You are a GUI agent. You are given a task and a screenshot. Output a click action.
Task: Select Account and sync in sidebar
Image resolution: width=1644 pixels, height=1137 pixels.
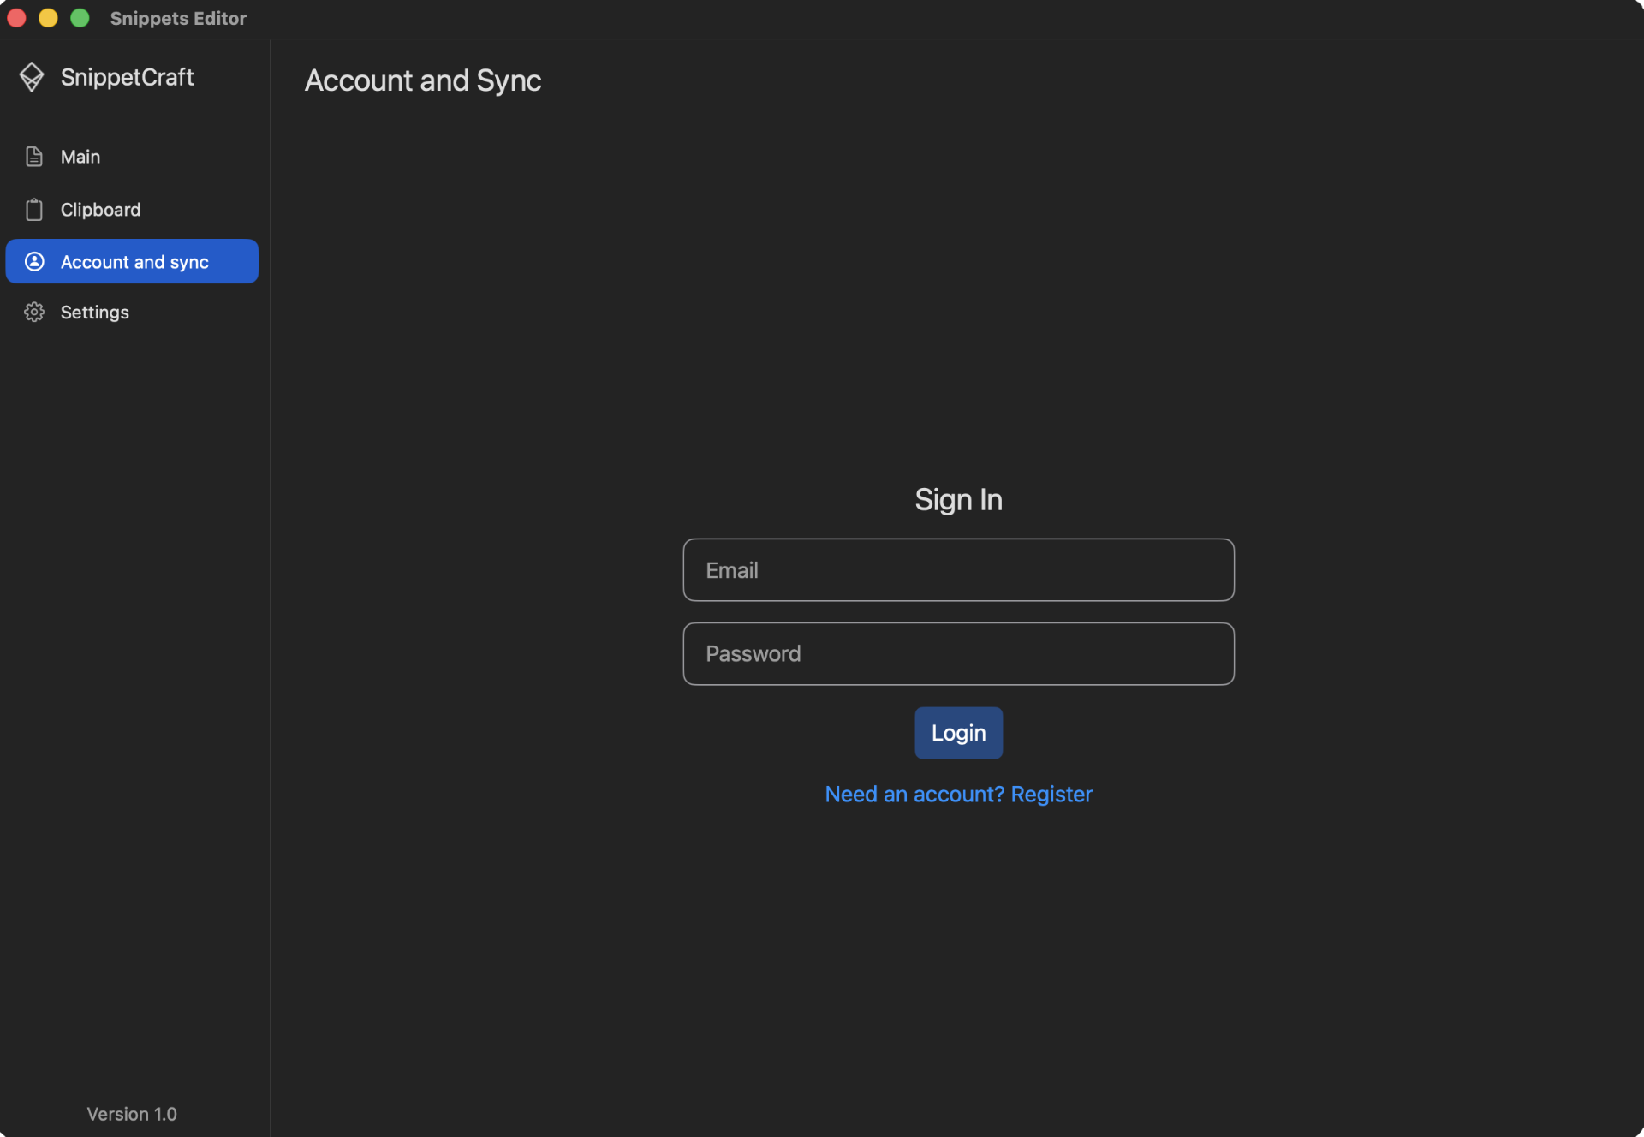[132, 261]
